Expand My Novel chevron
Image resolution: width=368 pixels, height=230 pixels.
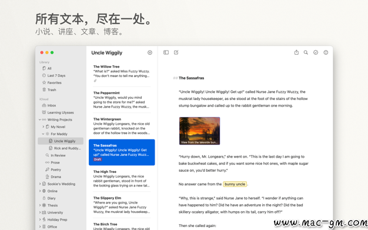pyautogui.click(x=43, y=126)
